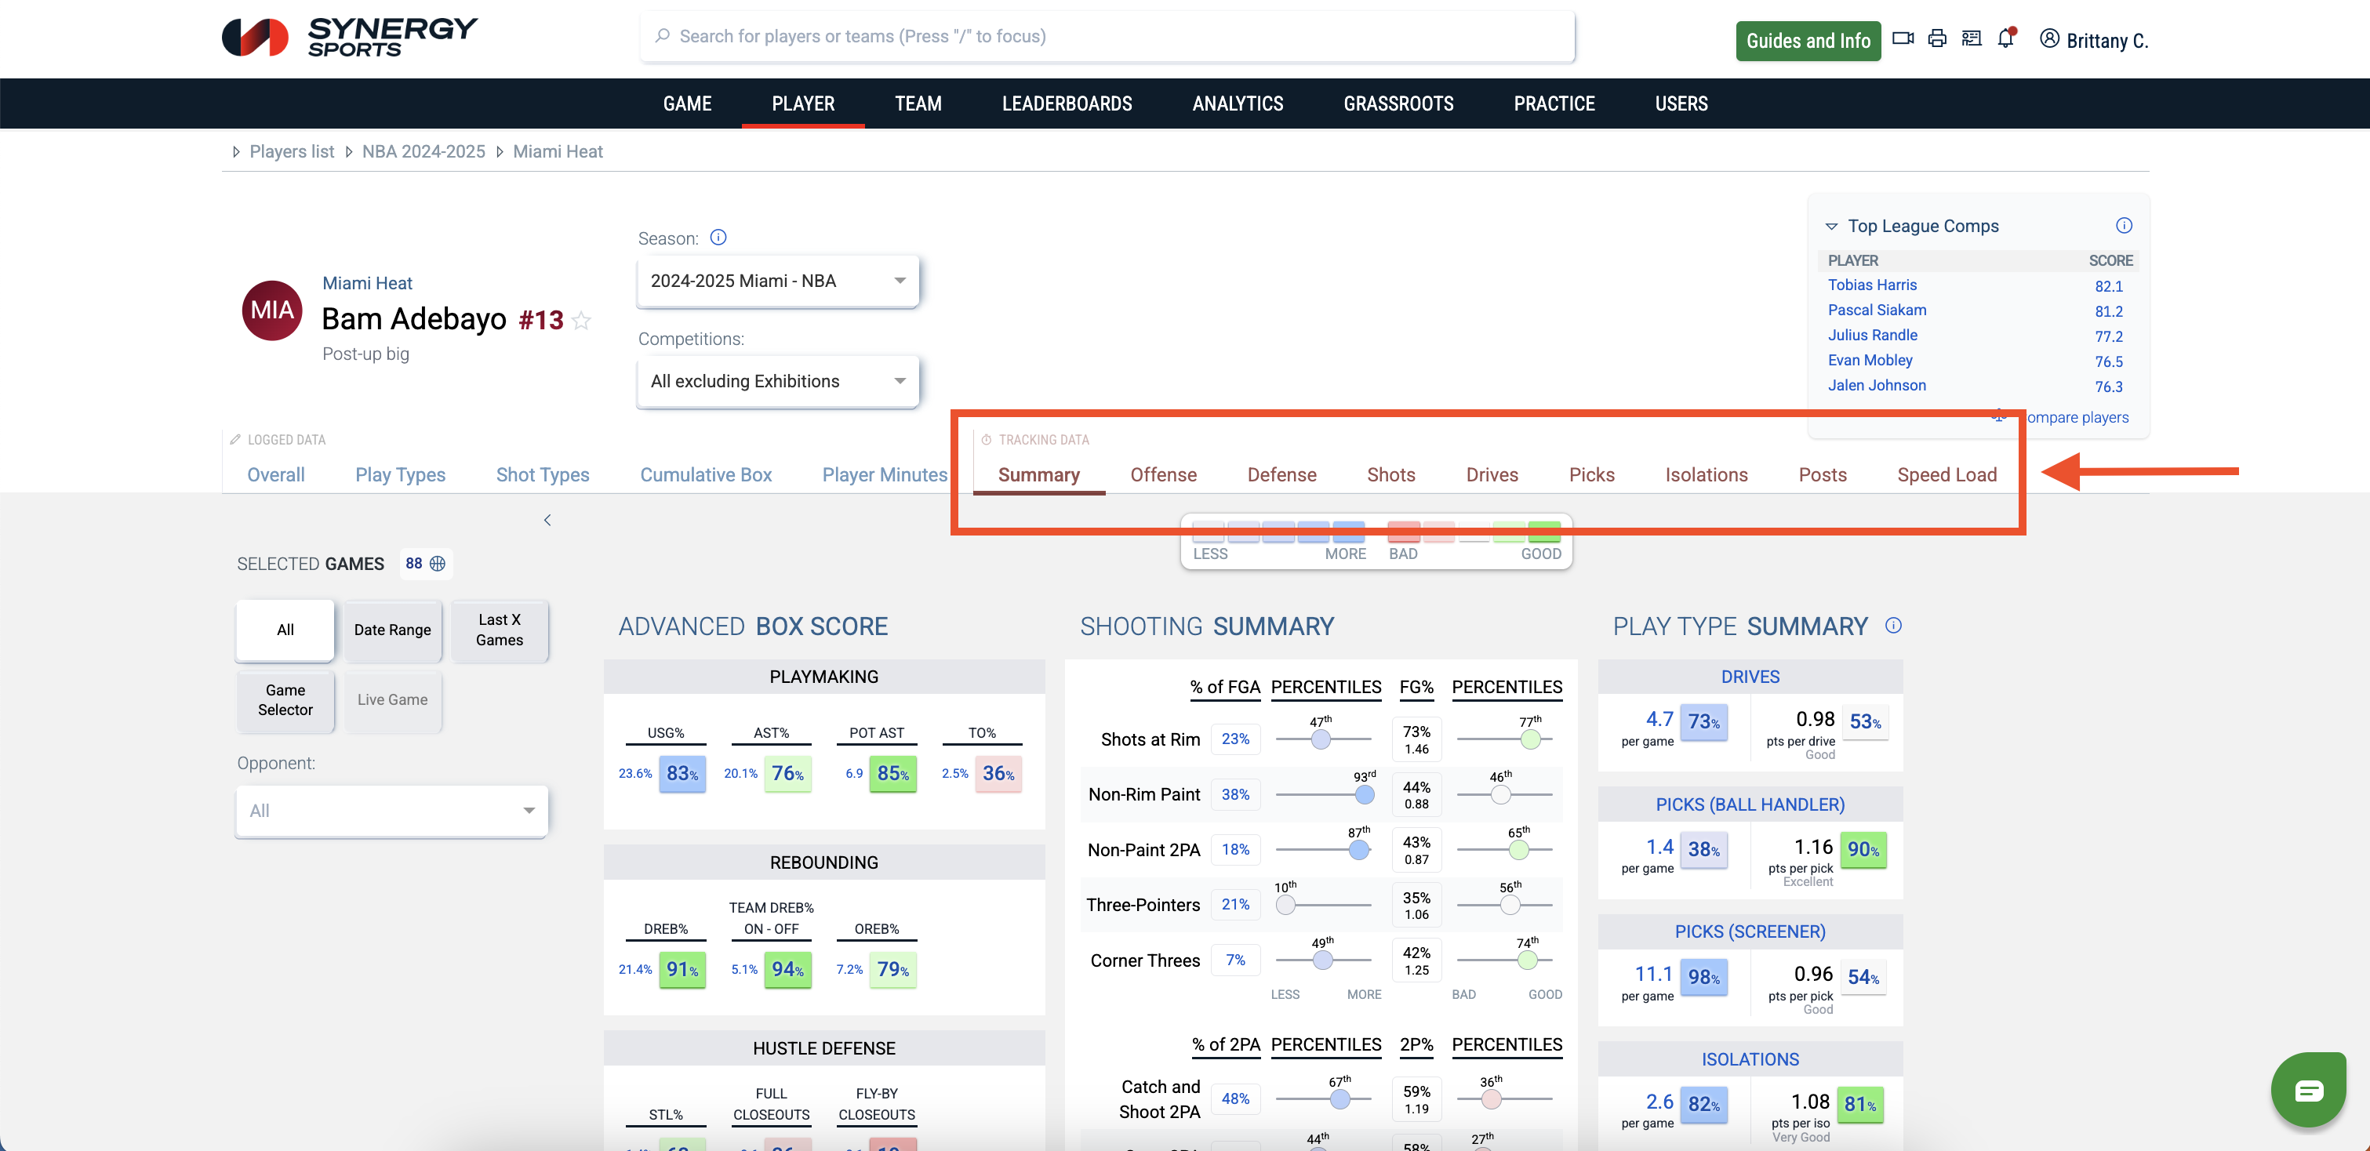Select the Date Range filter option

tap(392, 630)
